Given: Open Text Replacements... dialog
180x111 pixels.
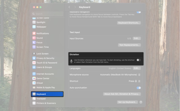Looking at the screenshot, I should [x=129, y=45].
